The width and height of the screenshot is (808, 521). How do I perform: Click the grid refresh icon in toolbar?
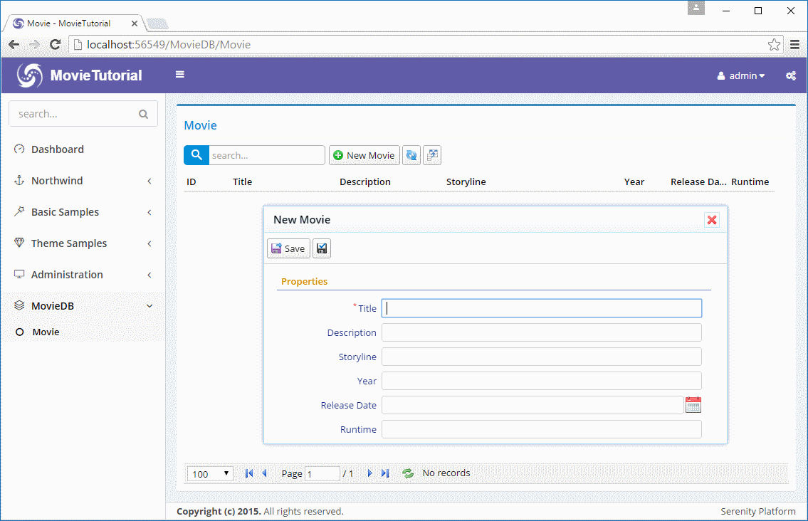click(x=411, y=155)
